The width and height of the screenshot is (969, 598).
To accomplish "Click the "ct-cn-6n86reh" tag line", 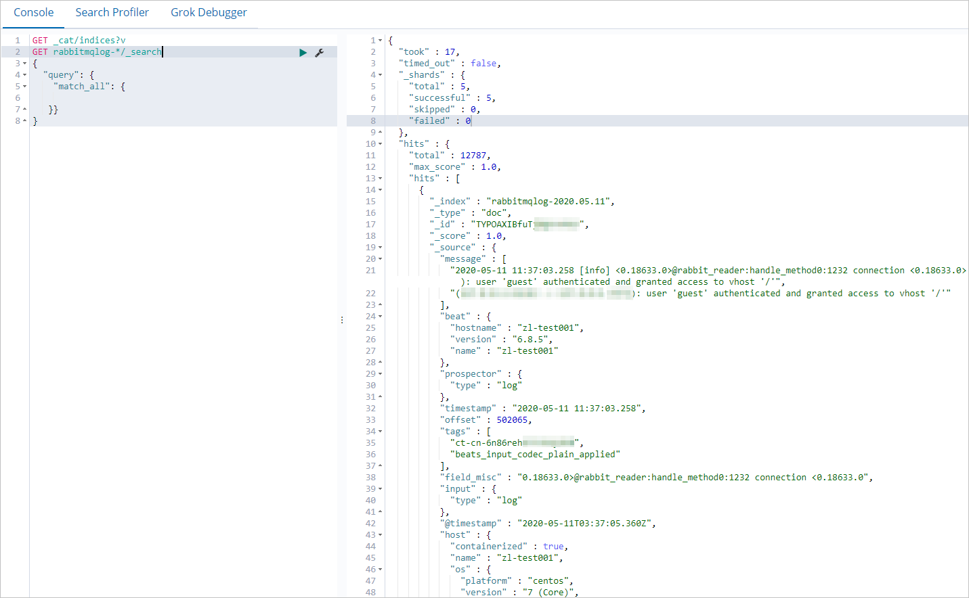I will point(517,443).
